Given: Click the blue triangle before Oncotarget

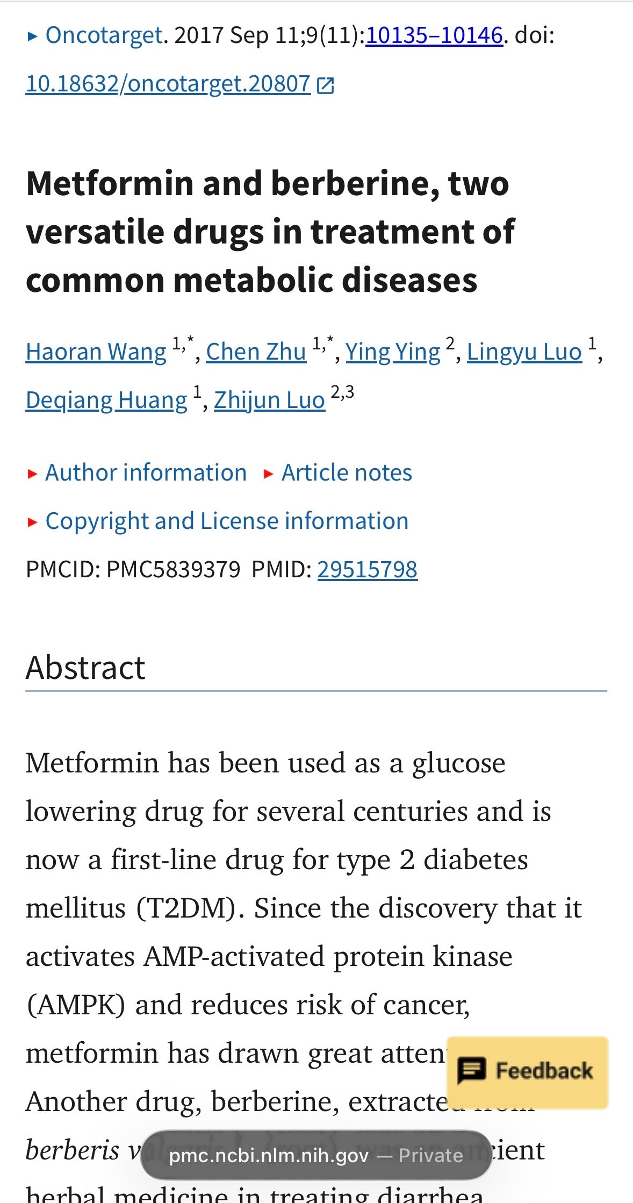Looking at the screenshot, I should click(32, 37).
